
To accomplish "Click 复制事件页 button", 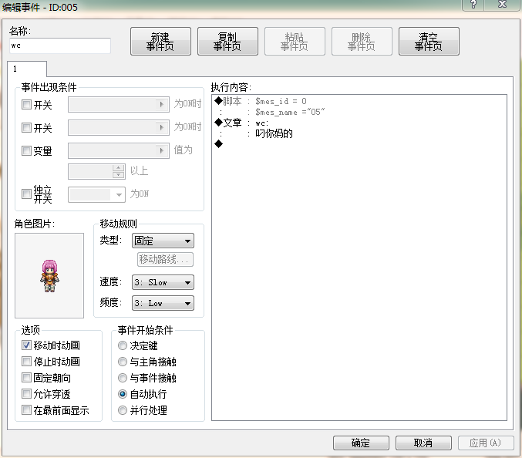I will [227, 42].
